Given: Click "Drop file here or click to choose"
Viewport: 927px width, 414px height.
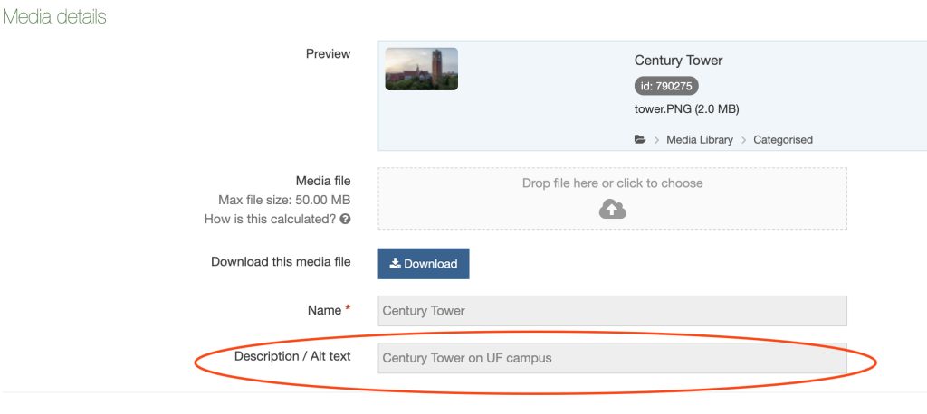Looking at the screenshot, I should click(612, 183).
